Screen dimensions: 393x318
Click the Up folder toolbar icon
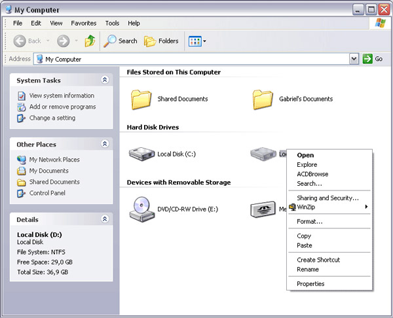pos(90,41)
